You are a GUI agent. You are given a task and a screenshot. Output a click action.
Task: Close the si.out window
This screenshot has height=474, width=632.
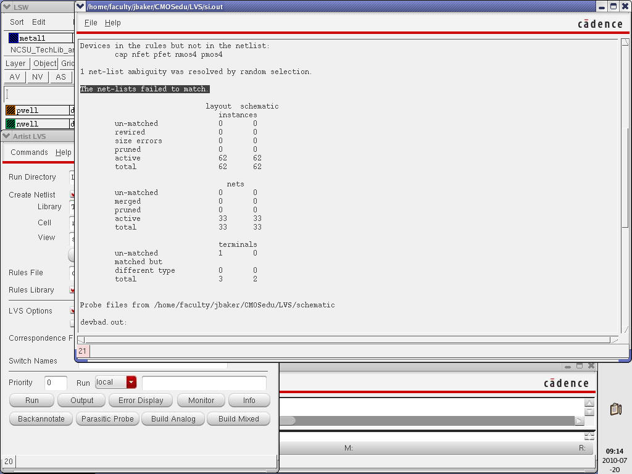coord(625,6)
